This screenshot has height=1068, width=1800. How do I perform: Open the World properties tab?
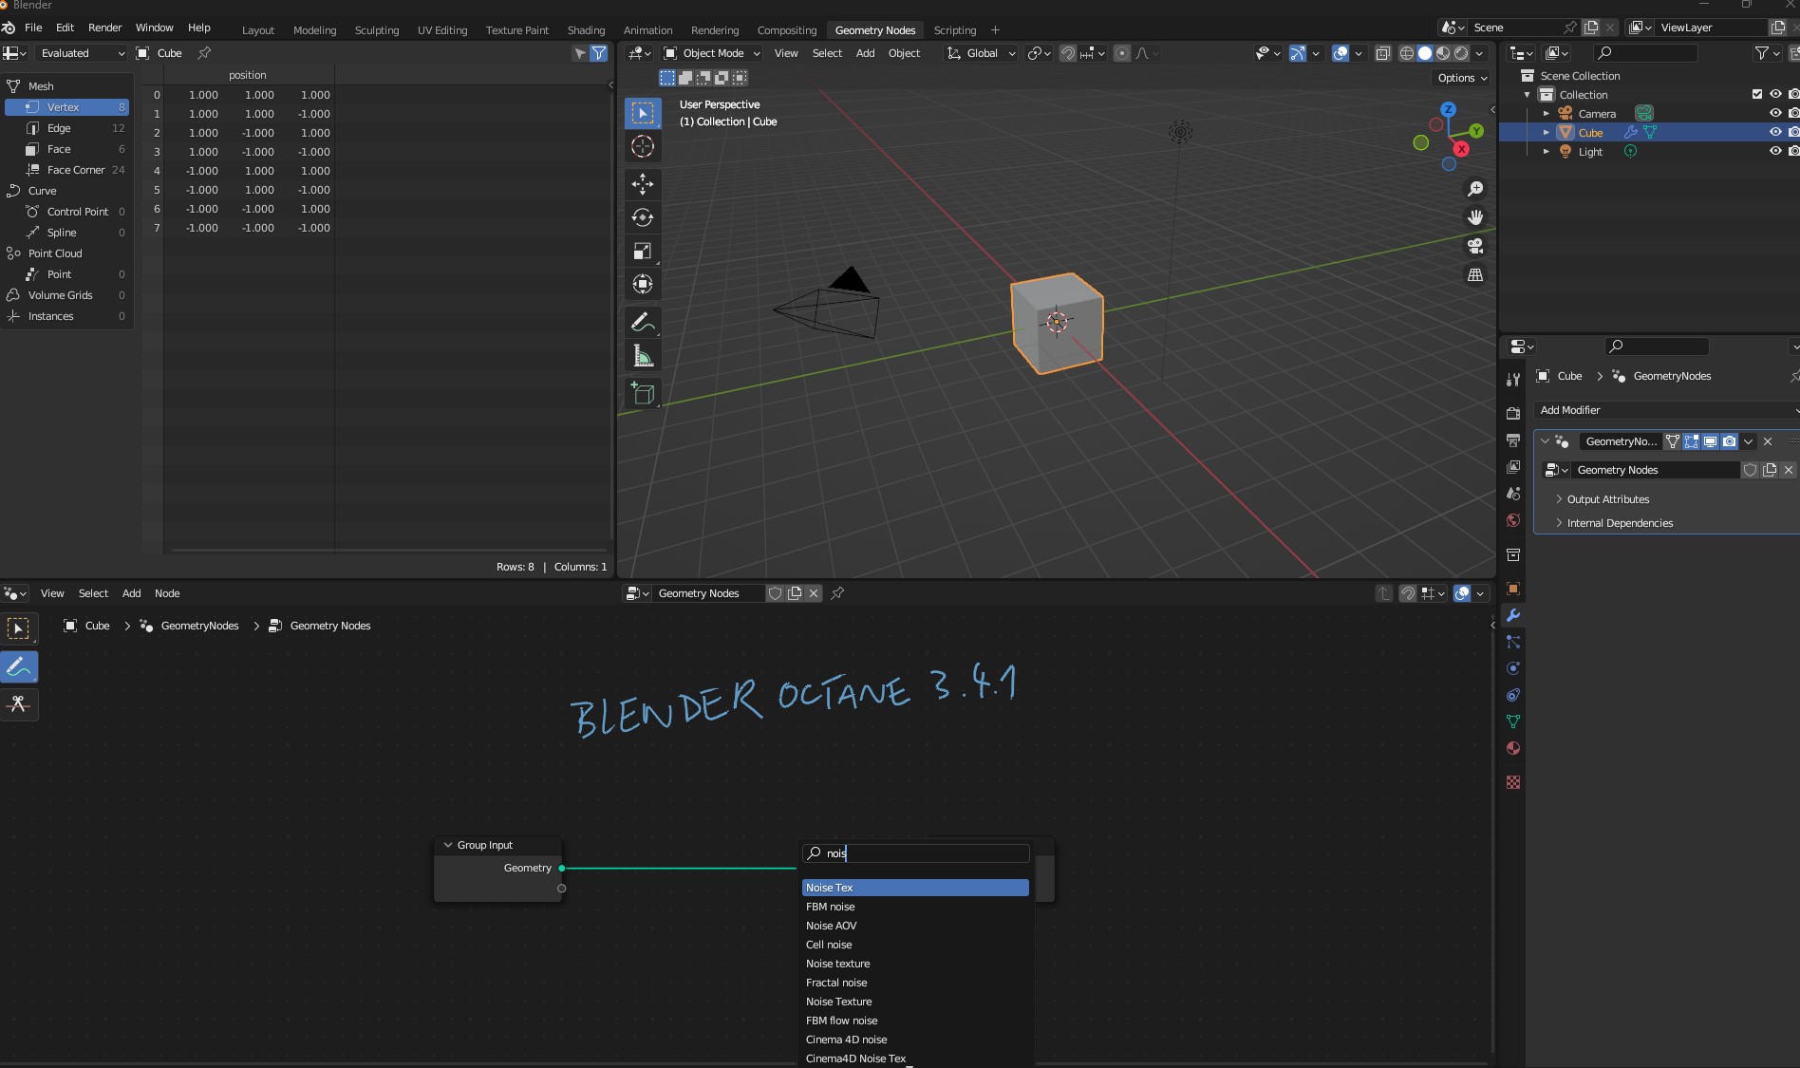point(1513,520)
